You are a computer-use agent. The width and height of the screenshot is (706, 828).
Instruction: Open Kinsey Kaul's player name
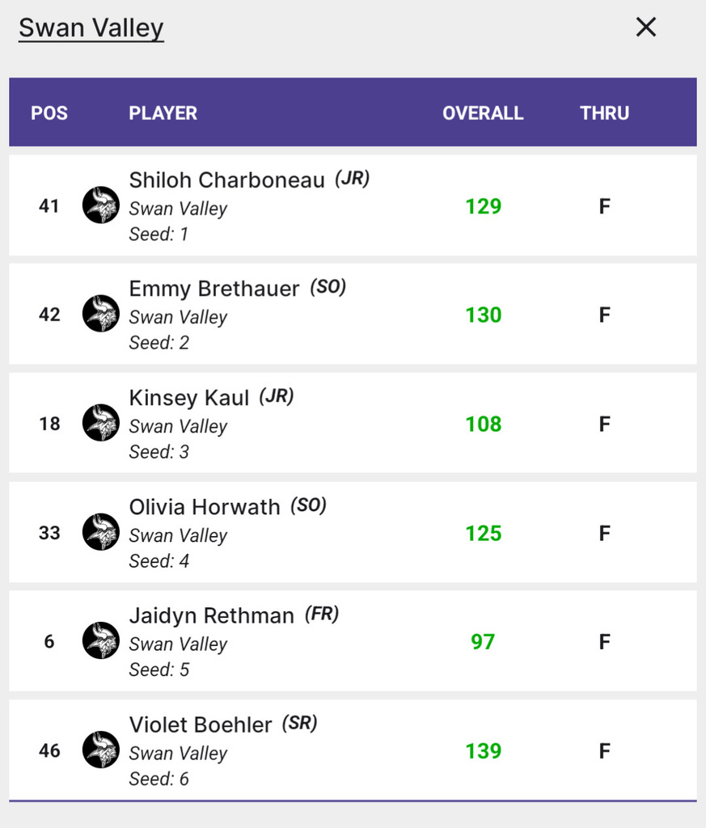click(x=191, y=398)
